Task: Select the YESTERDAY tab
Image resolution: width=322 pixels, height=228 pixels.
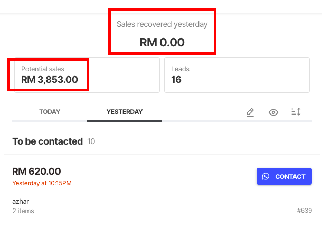Action: [x=125, y=112]
